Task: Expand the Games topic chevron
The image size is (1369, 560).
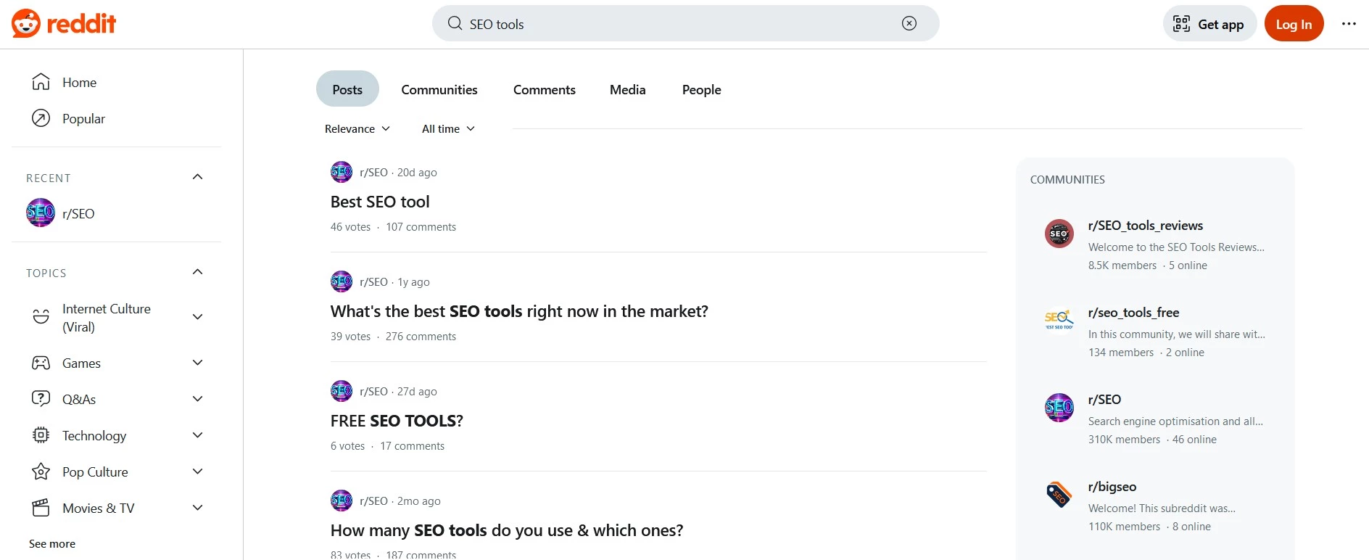Action: pyautogui.click(x=197, y=363)
